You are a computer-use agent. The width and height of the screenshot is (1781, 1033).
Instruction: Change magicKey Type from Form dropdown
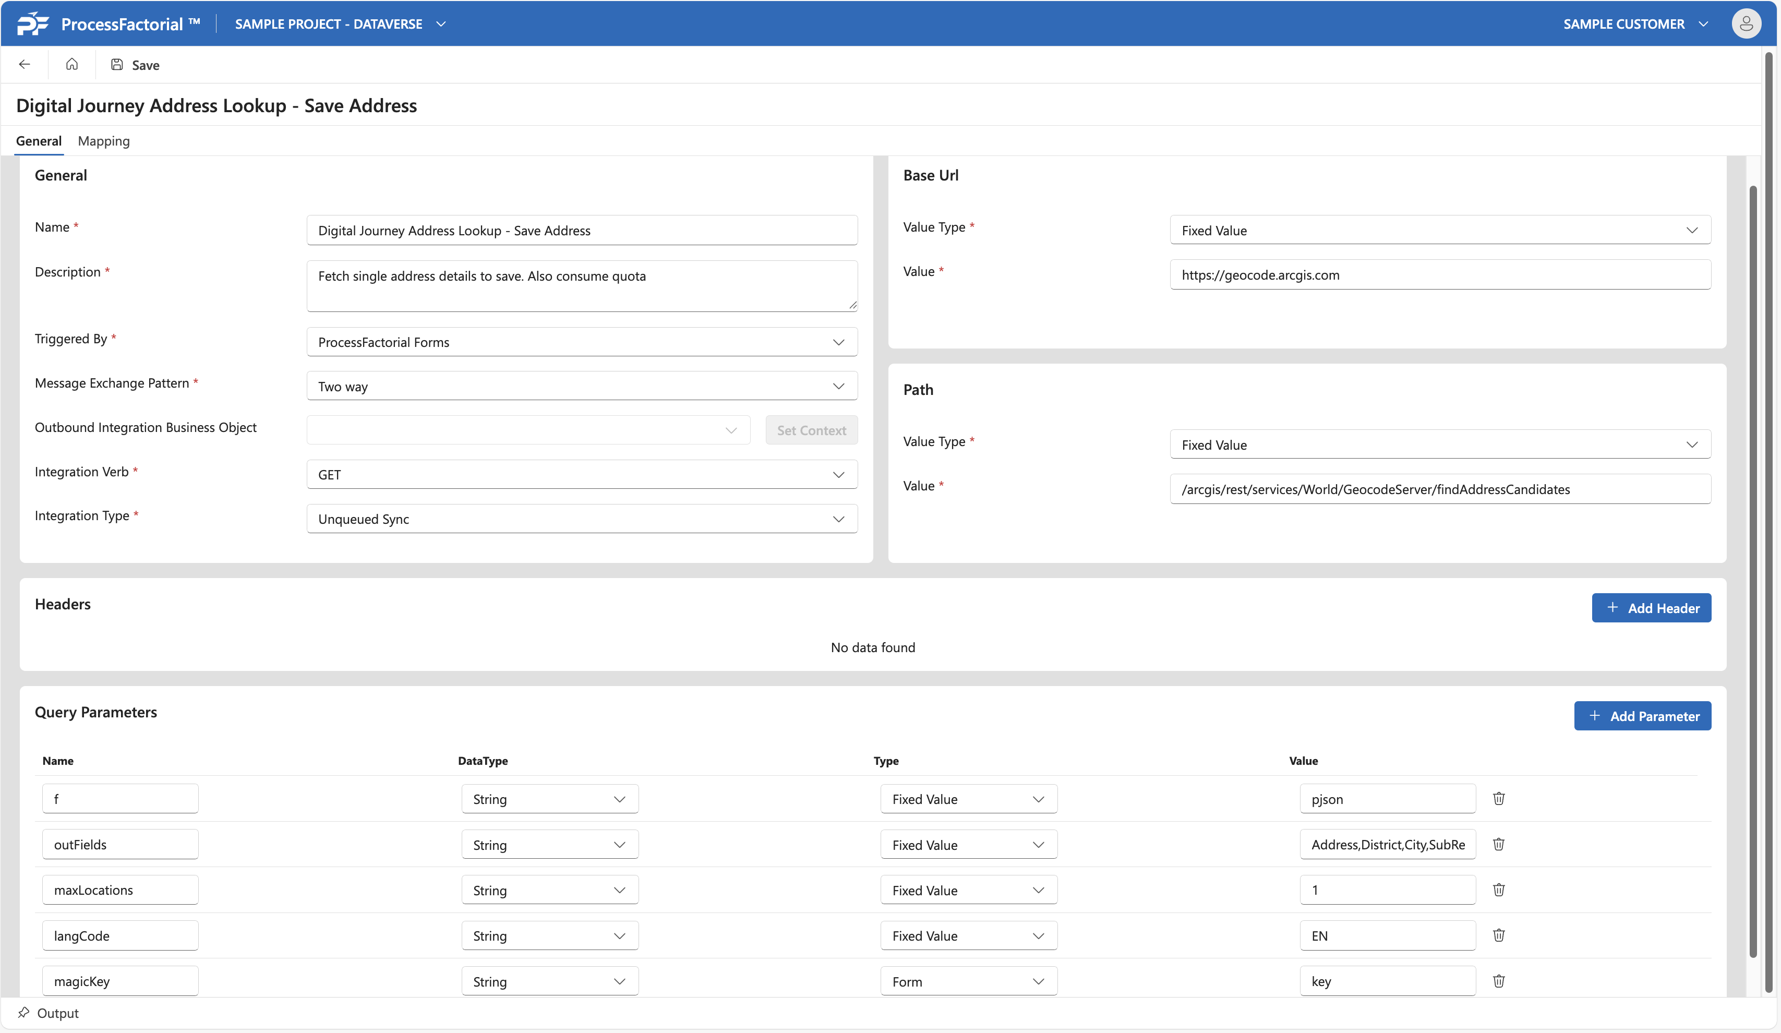(968, 981)
